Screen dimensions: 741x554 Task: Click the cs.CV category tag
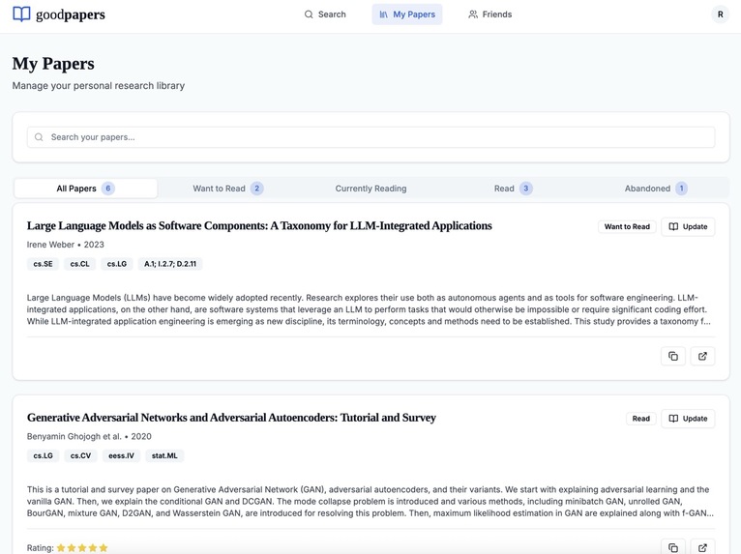(81, 455)
